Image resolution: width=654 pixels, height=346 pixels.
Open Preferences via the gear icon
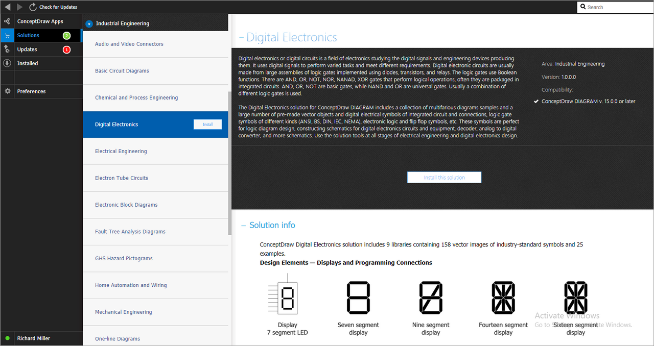7,91
